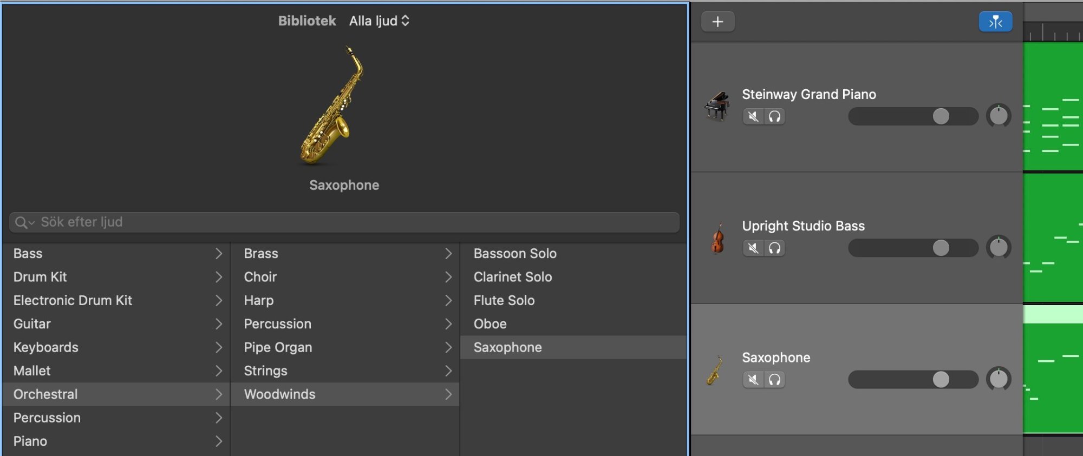Mute the Saxophone track

(x=752, y=380)
